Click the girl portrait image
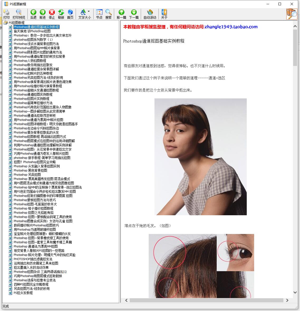 (x=200, y=157)
